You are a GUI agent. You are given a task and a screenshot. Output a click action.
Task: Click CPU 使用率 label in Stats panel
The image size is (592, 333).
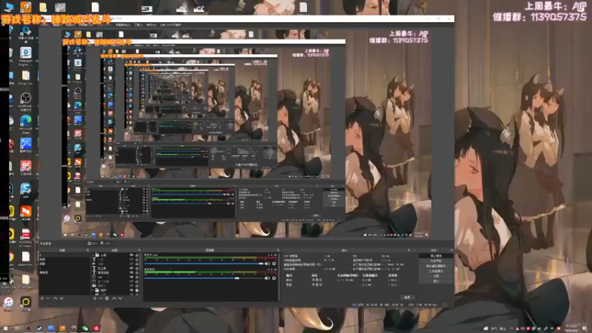[291, 256]
